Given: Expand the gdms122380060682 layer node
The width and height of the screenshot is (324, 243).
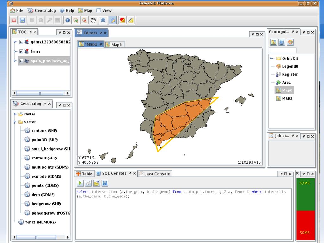Looking at the screenshot, I should (15, 42).
